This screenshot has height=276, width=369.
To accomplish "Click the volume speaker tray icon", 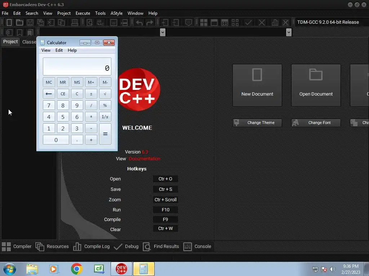I will pyautogui.click(x=333, y=269).
